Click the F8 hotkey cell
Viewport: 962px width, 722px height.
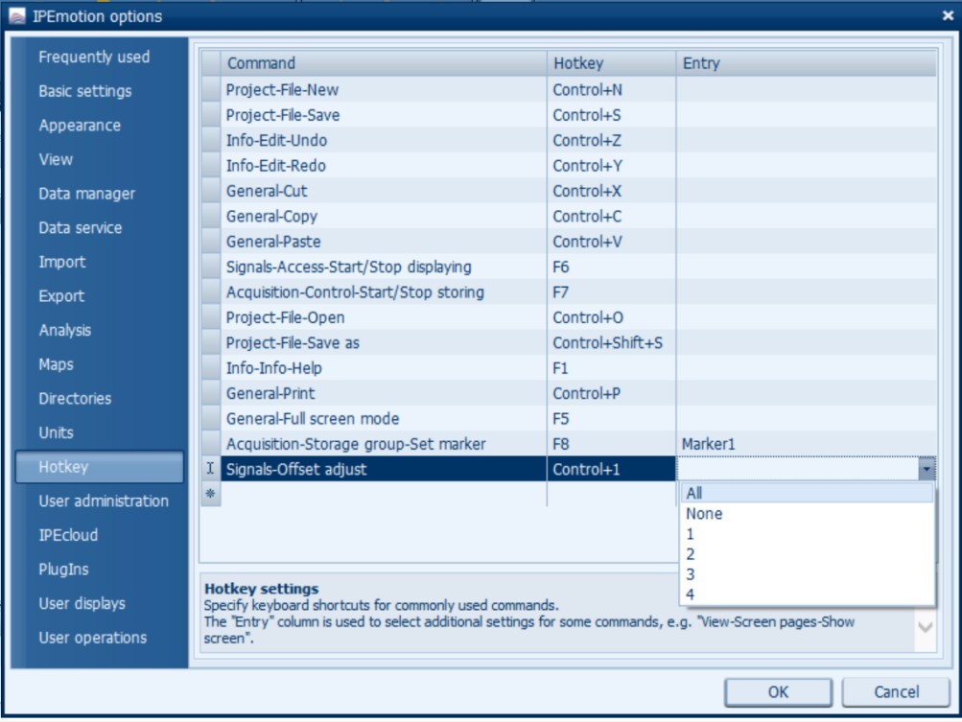click(x=611, y=444)
